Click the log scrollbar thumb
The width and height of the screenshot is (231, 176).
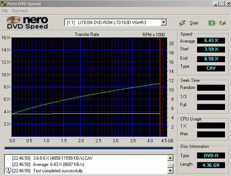[x=170, y=166]
